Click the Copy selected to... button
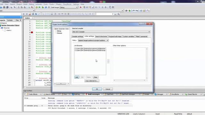Screen dimensions: 205x115 coord(92,81)
